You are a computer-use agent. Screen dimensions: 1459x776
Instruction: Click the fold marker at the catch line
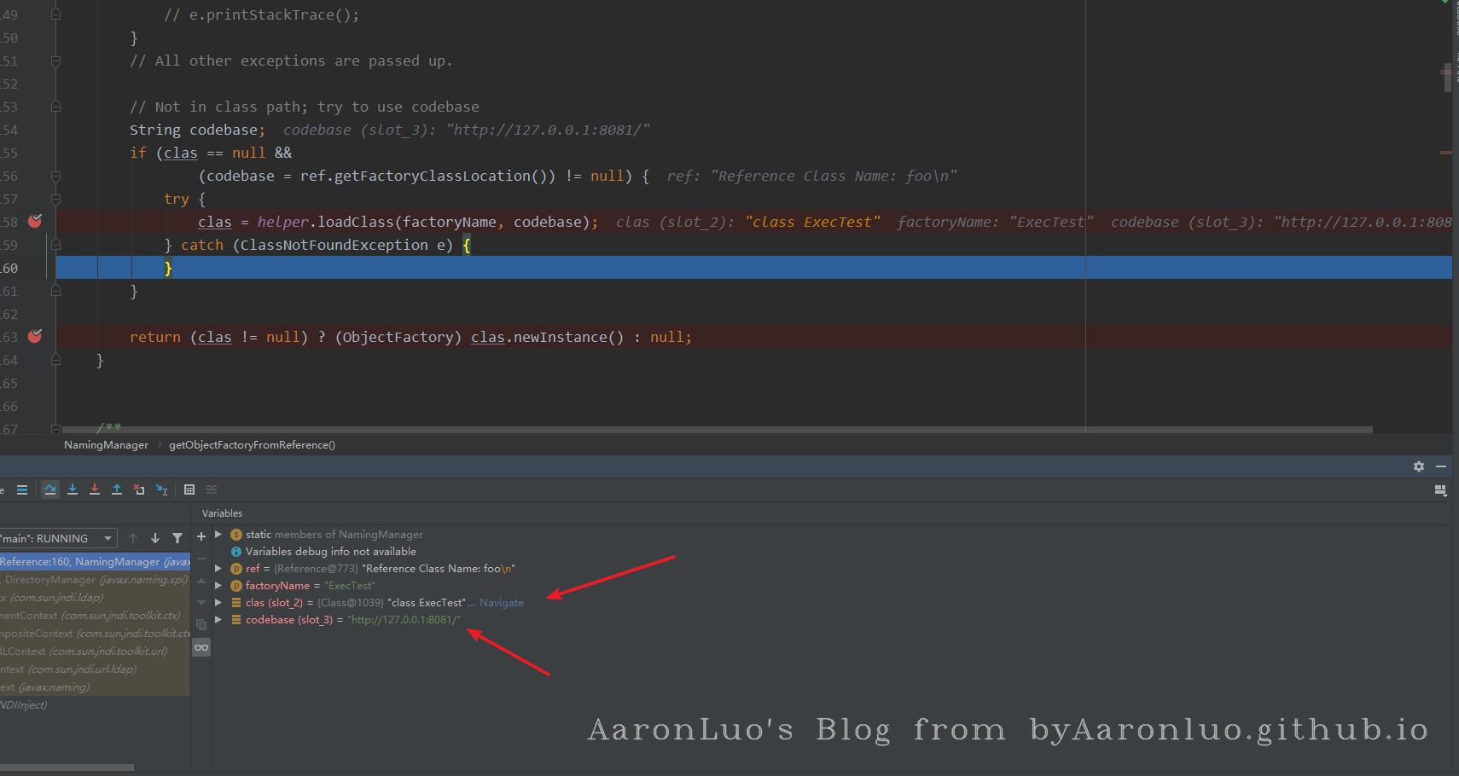[x=55, y=245]
